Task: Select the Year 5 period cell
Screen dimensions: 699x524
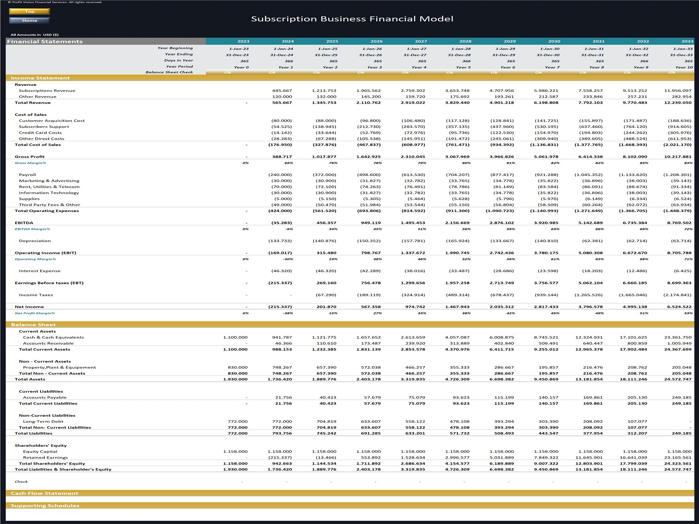Action: [463, 67]
